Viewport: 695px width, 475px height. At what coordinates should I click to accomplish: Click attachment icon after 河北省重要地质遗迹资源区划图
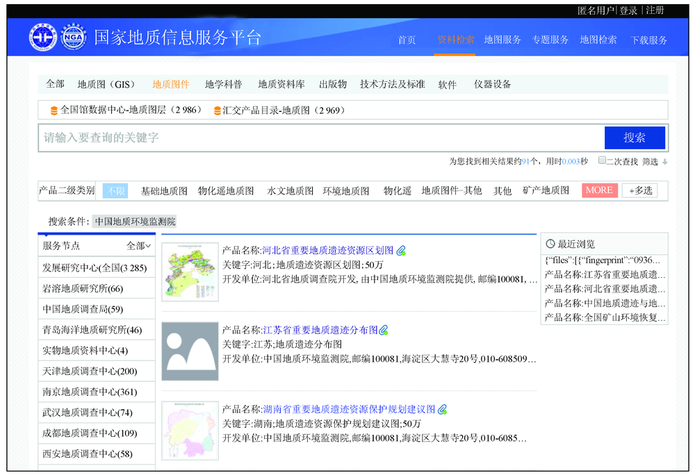[x=401, y=251]
